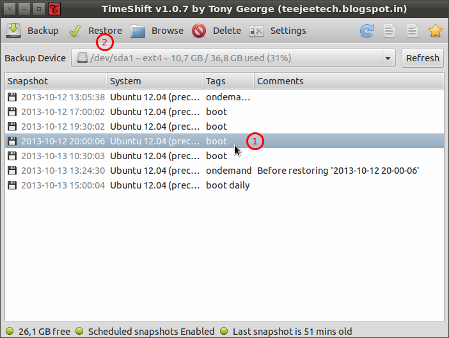Click floppy icon of 2013-10-12 13:05:38 snapshot
Viewport: 449px width, 338px height.
(x=12, y=97)
